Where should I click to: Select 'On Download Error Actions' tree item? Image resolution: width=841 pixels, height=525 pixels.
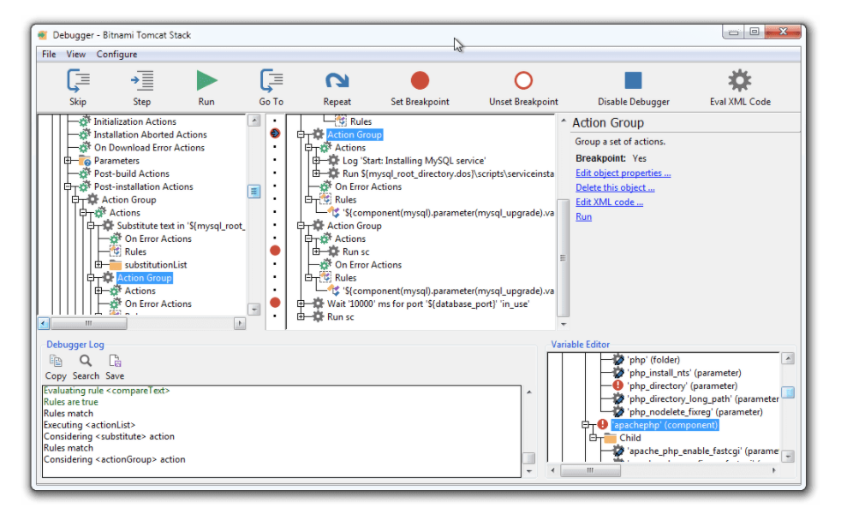(x=149, y=147)
